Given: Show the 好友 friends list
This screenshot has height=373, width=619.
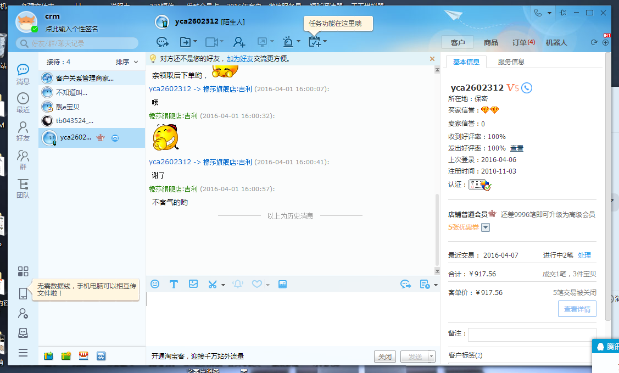Looking at the screenshot, I should pyautogui.click(x=23, y=131).
